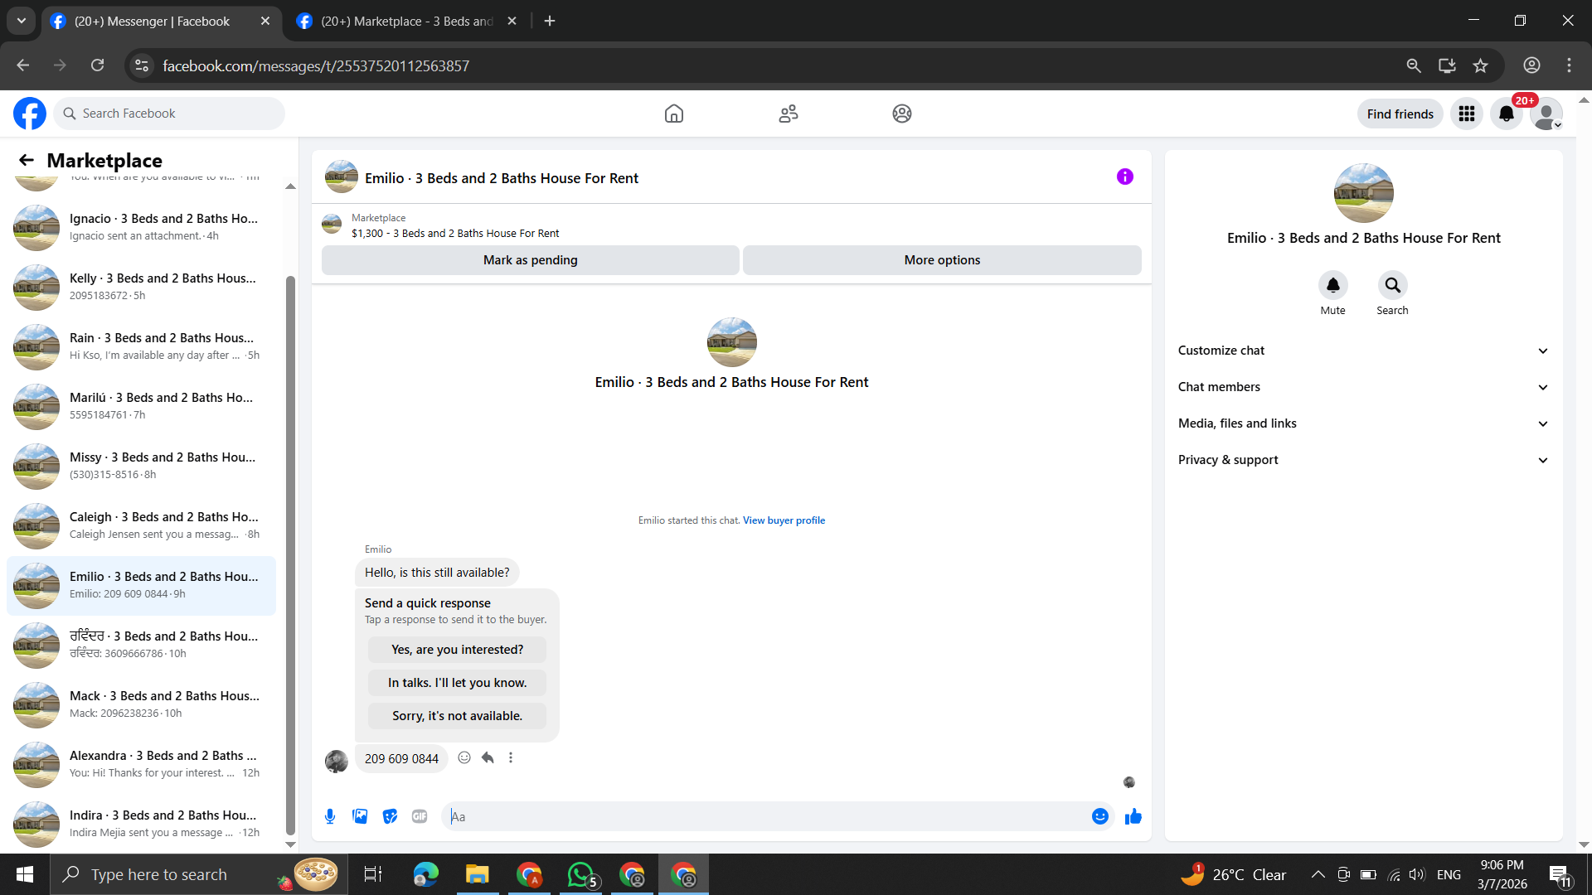The width and height of the screenshot is (1592, 895).
Task: Switch to the Marketplace - 3 Beds tab
Action: click(x=406, y=22)
